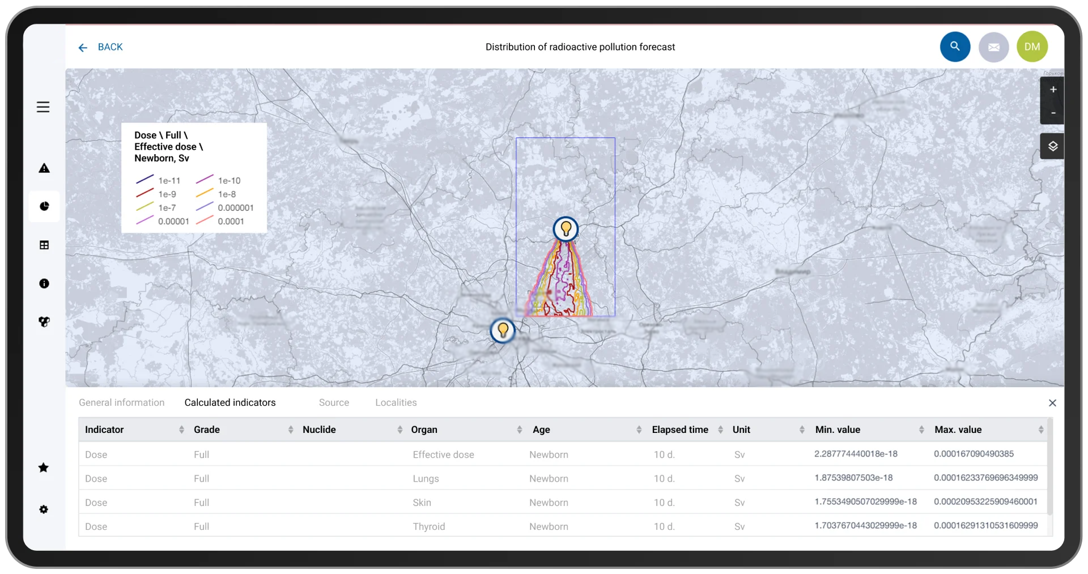Select the pie chart forecast icon

pos(44,206)
